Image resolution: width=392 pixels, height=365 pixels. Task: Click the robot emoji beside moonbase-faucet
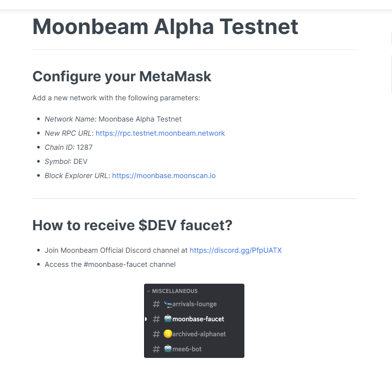click(168, 319)
